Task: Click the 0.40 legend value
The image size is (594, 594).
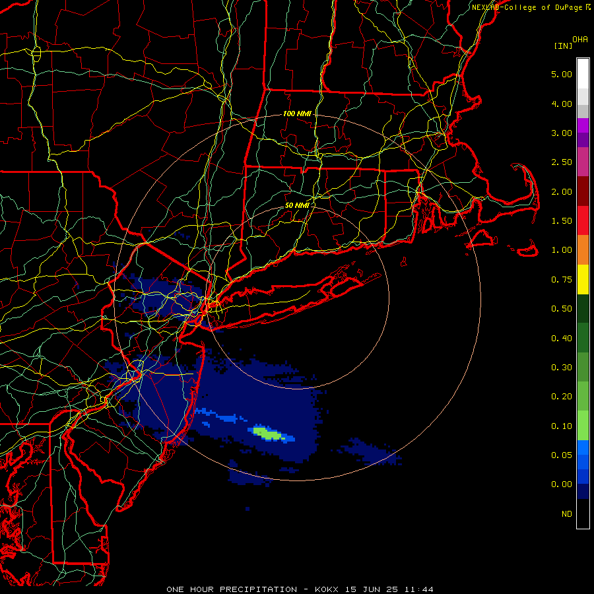Action: point(562,339)
